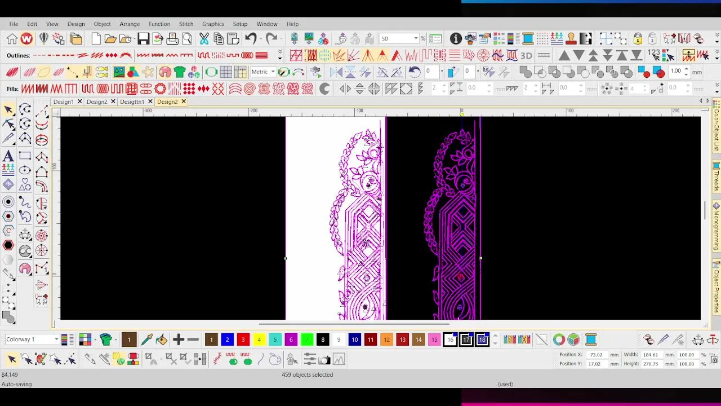The image size is (721, 406).
Task: Apply color with the paint bucket tool
Action: tap(161, 339)
